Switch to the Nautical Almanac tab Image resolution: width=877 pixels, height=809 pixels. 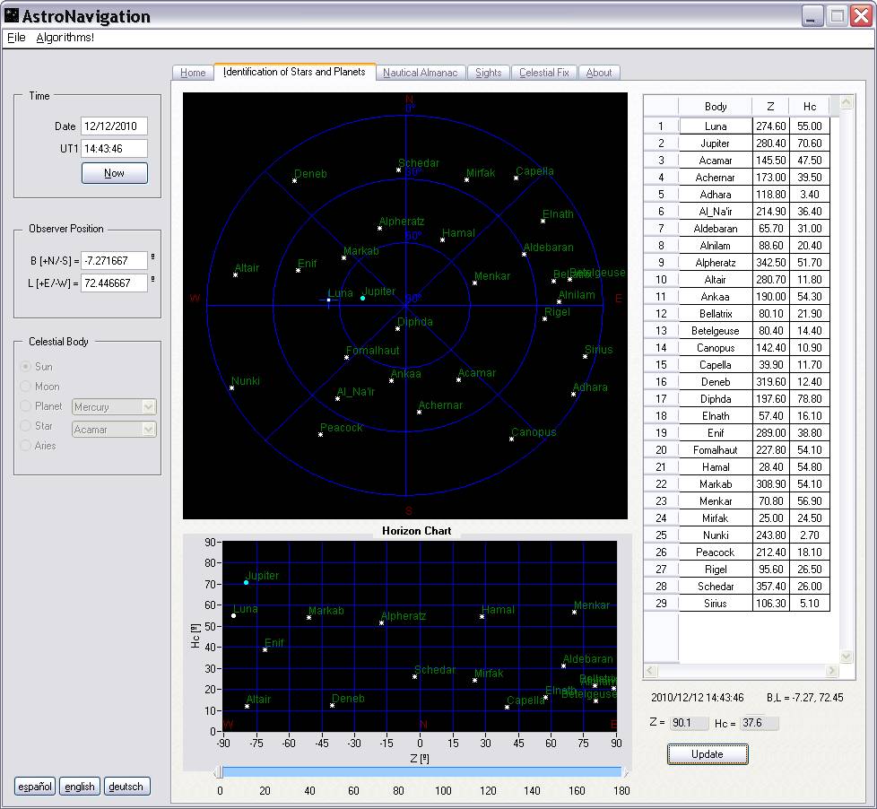[420, 73]
